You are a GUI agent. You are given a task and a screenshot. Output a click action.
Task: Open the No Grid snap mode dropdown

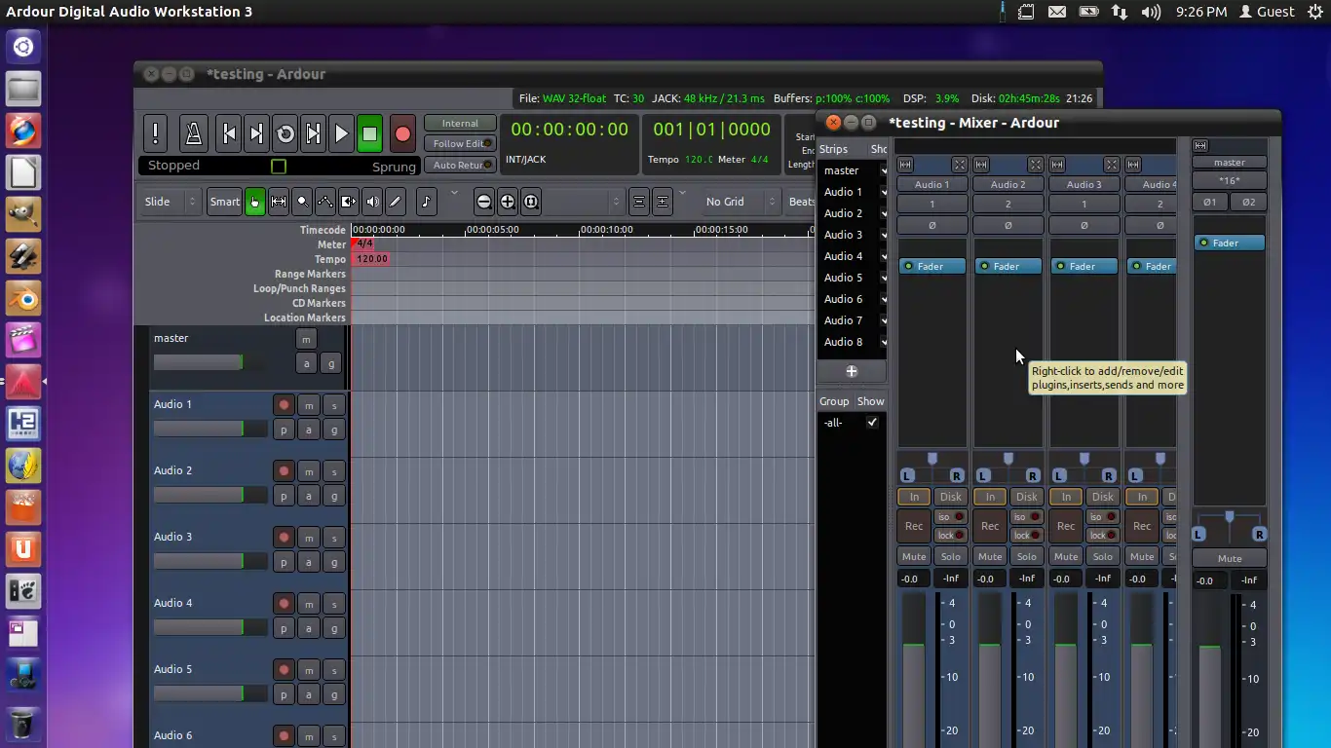(x=741, y=202)
